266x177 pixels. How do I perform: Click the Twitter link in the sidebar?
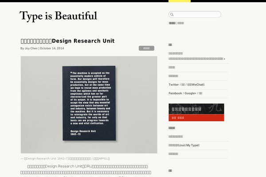[173, 85]
